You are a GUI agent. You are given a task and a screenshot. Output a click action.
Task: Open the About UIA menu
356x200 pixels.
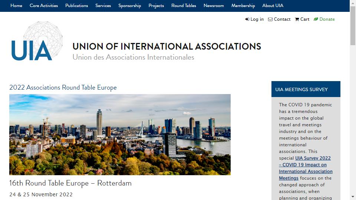click(x=273, y=6)
